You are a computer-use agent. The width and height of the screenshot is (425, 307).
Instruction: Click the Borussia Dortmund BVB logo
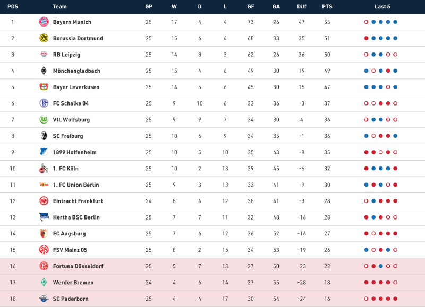tap(44, 38)
